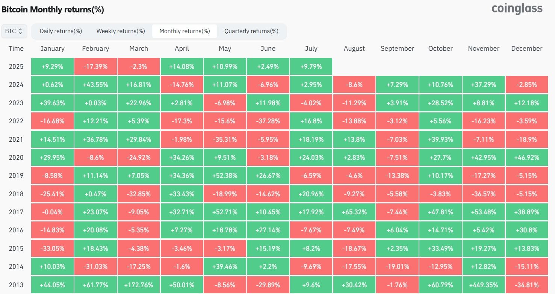555x294 pixels.
Task: Switch to Weekly returns(%) tab
Action: tap(121, 31)
